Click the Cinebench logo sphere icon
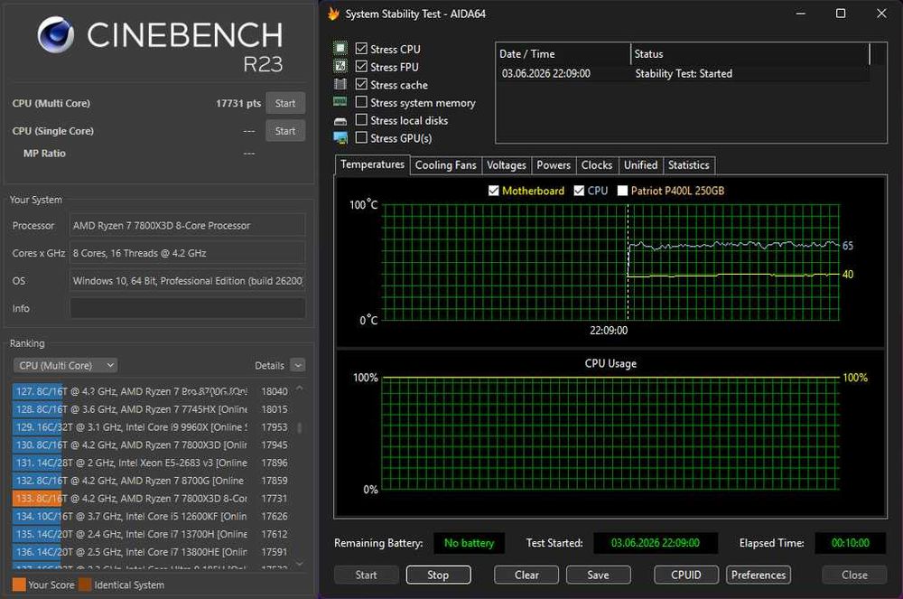 [x=55, y=34]
